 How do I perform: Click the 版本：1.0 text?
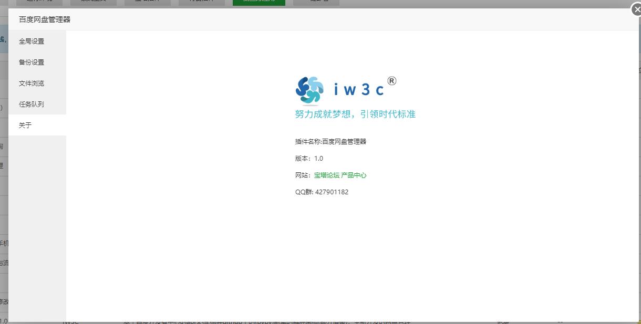click(x=309, y=159)
